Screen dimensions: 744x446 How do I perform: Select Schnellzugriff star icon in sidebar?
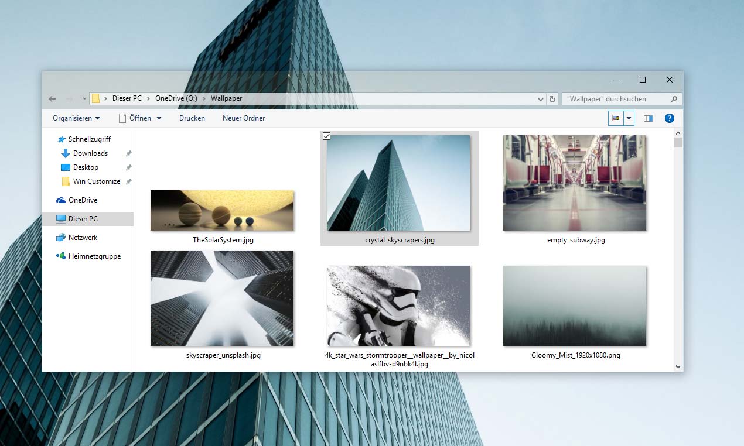(x=61, y=139)
